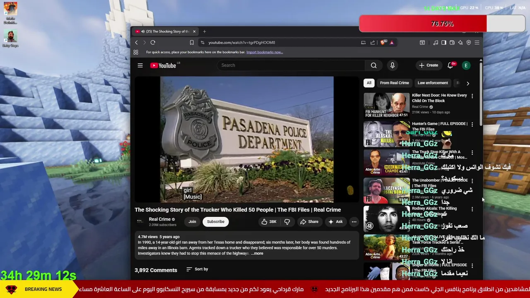Go back with the browser back arrow
The height and width of the screenshot is (298, 530).
136,43
